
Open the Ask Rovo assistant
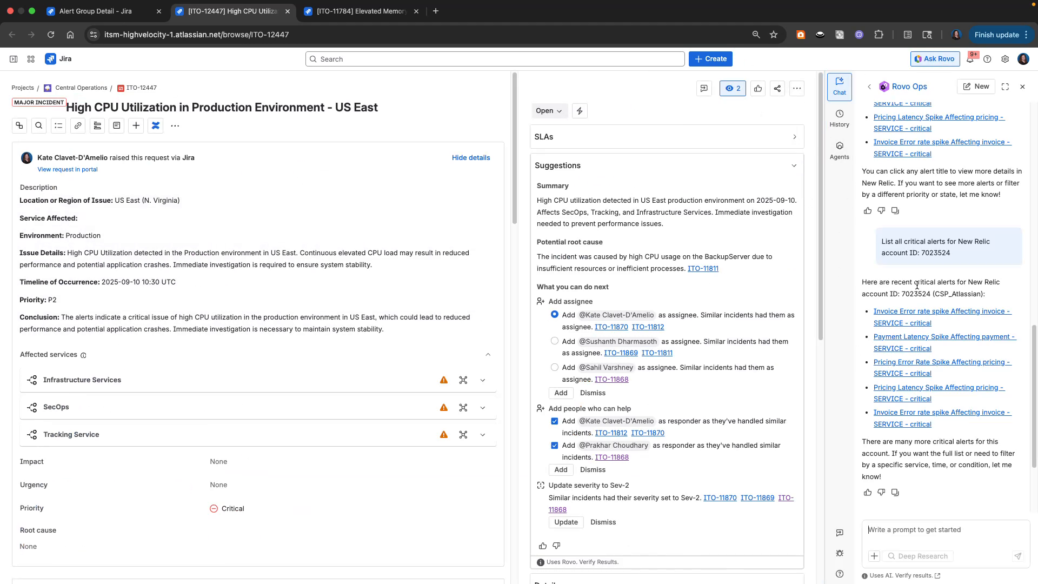935,59
